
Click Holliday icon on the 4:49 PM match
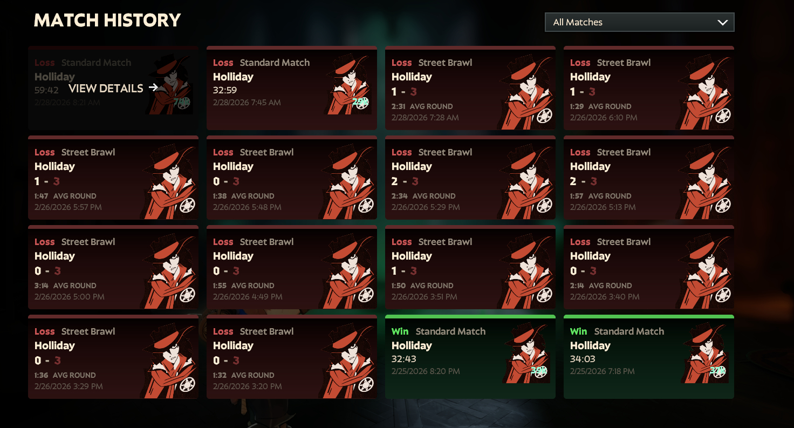click(x=347, y=271)
